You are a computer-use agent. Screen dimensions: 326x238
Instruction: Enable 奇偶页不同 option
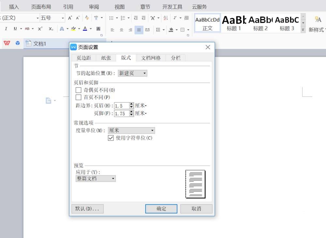[x=78, y=90]
